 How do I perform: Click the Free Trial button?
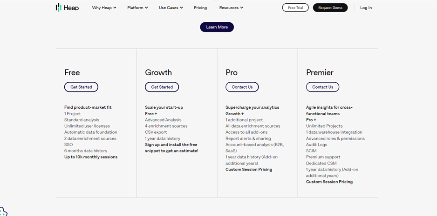pos(295,7)
